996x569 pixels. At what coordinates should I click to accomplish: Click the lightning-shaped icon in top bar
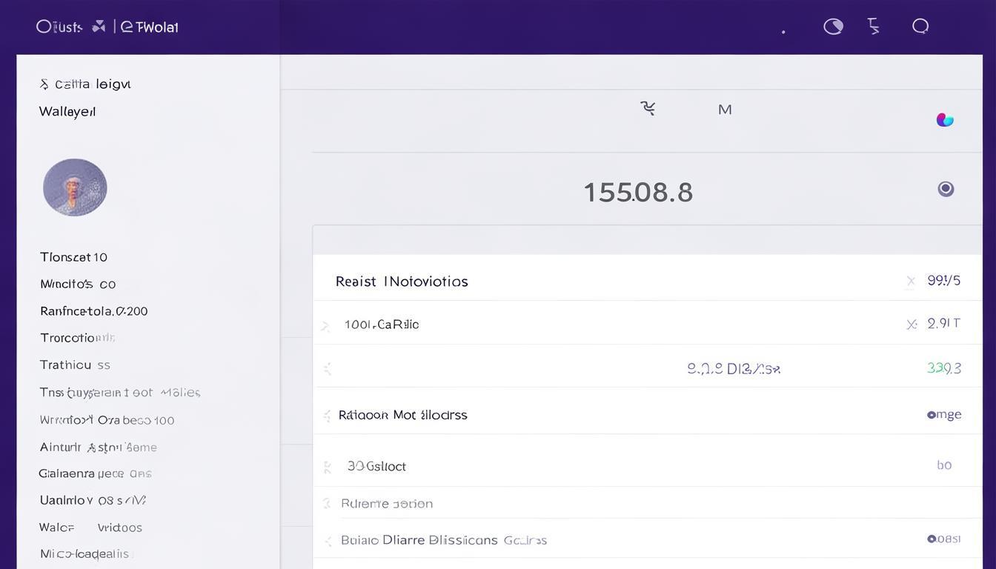(874, 27)
